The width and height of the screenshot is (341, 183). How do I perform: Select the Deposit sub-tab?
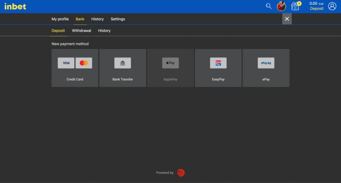58,31
